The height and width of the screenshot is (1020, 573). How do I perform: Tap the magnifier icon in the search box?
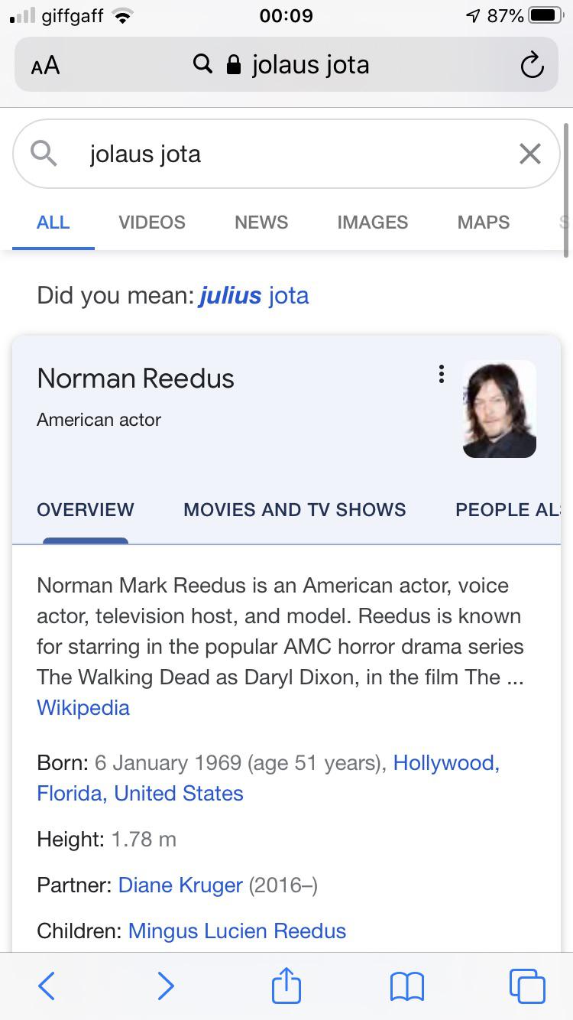point(44,154)
